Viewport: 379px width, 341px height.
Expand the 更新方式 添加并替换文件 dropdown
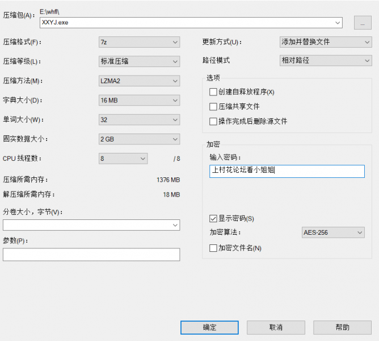tap(326, 42)
